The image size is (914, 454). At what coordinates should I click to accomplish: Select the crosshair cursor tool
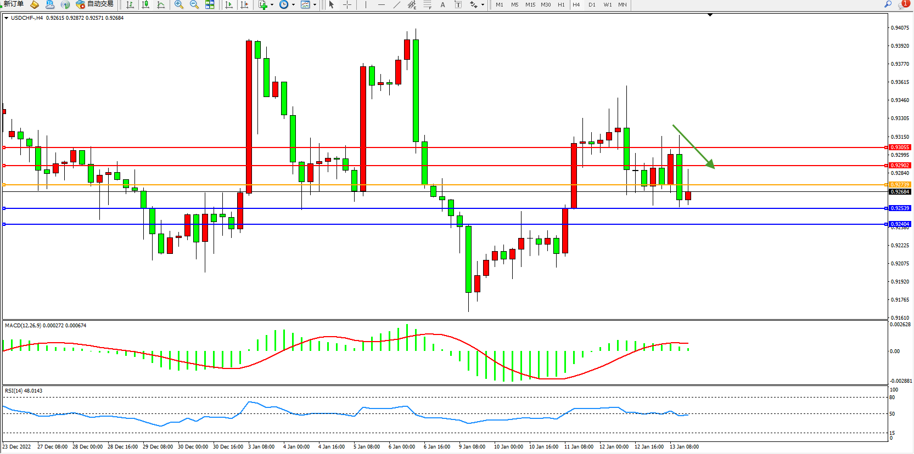click(x=347, y=4)
